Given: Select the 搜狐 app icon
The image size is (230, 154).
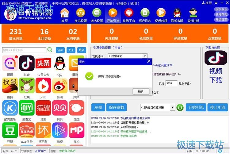Looking at the screenshot, I should [x=10, y=86].
